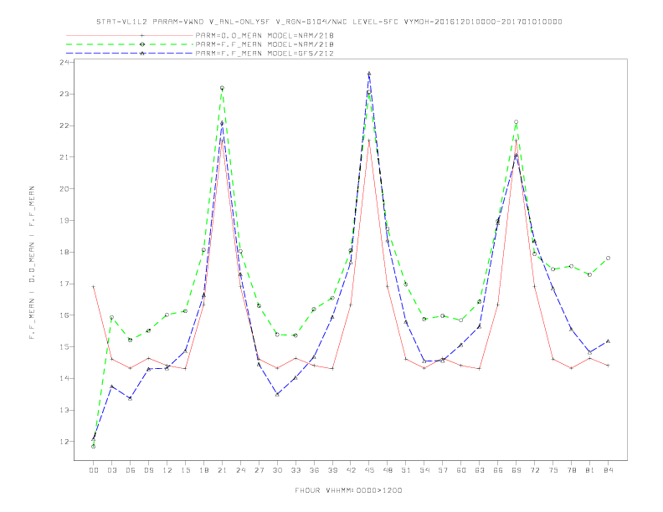The width and height of the screenshot is (663, 512).
Task: Click y-axis tick label 23
Action: pyautogui.click(x=64, y=95)
